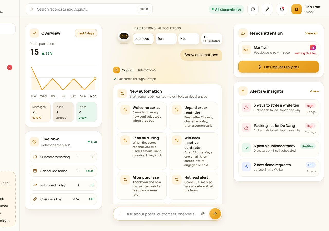This screenshot has width=329, height=231.
Task: Click the Ask about posts input field
Action: coord(161,214)
